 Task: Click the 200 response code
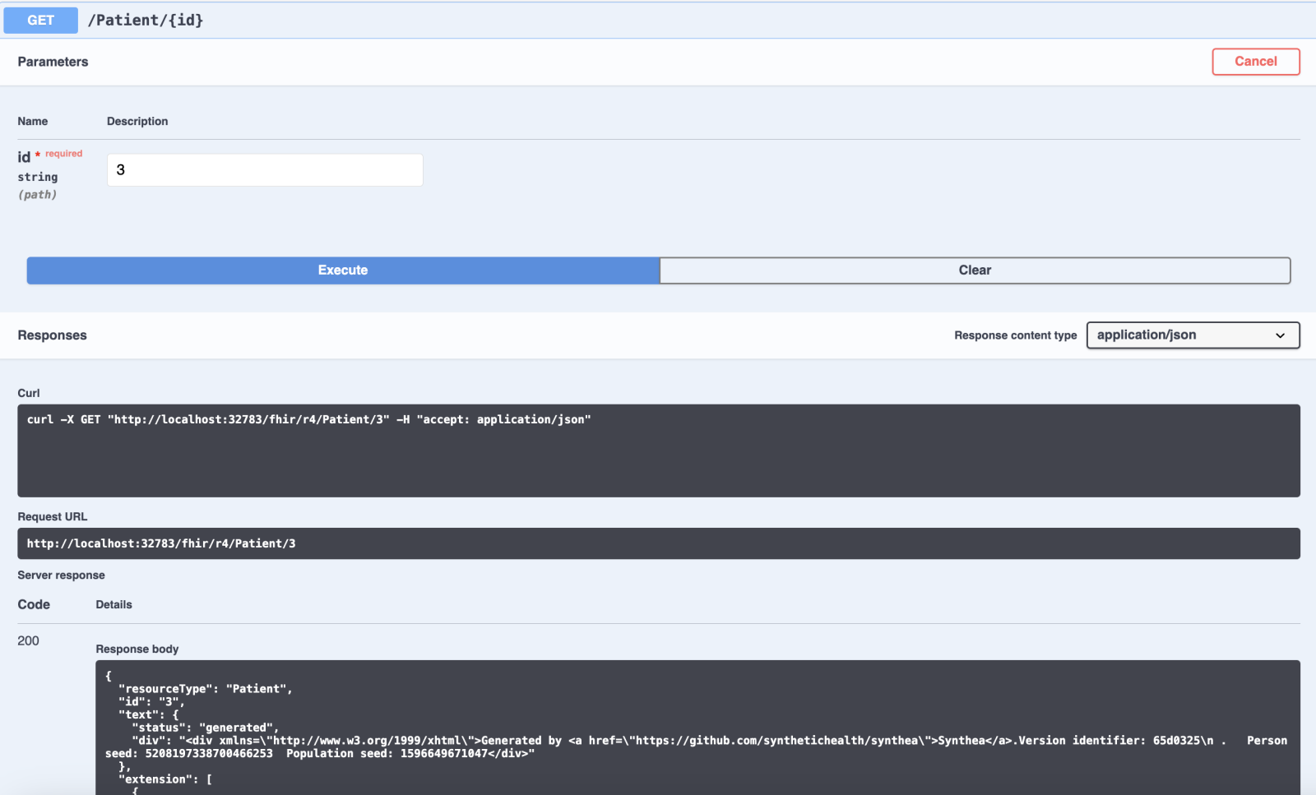click(28, 640)
